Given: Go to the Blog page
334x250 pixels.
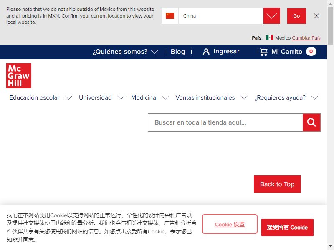Looking at the screenshot, I should click(x=178, y=52).
